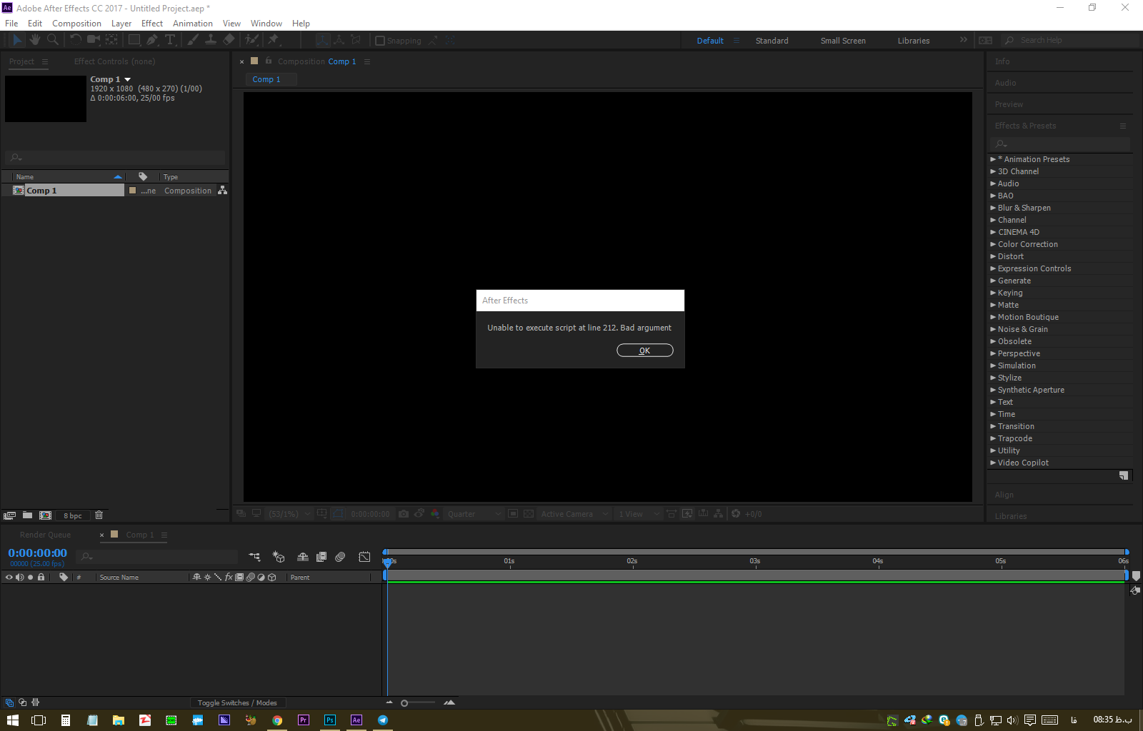
Task: Click Toggle Switches / Modes button
Action: point(237,703)
